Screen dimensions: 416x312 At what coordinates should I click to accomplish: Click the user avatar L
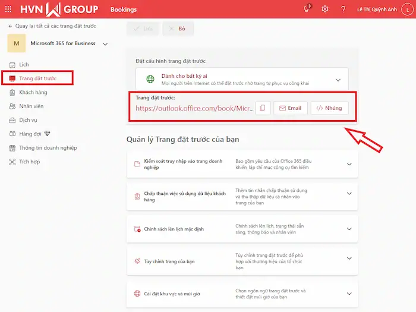(x=404, y=10)
